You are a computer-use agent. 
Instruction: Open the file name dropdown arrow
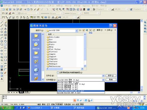click(x=103, y=76)
